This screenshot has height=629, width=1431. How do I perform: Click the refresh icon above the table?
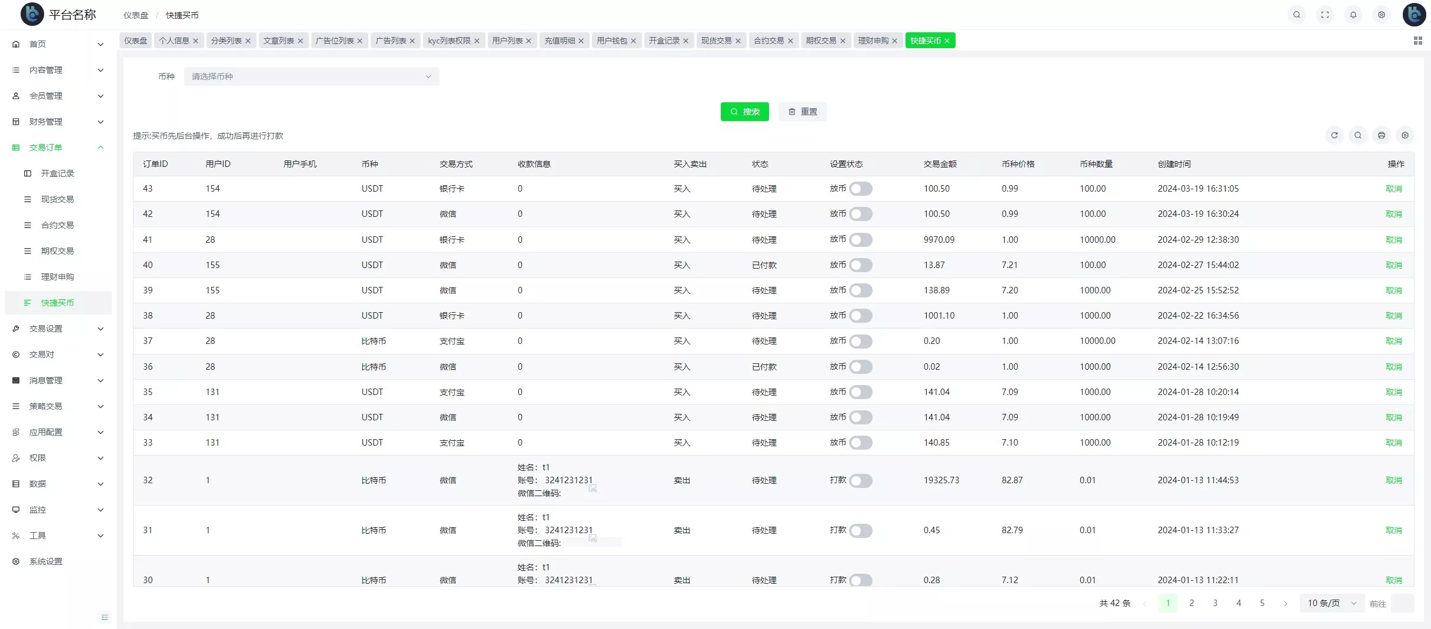point(1334,135)
